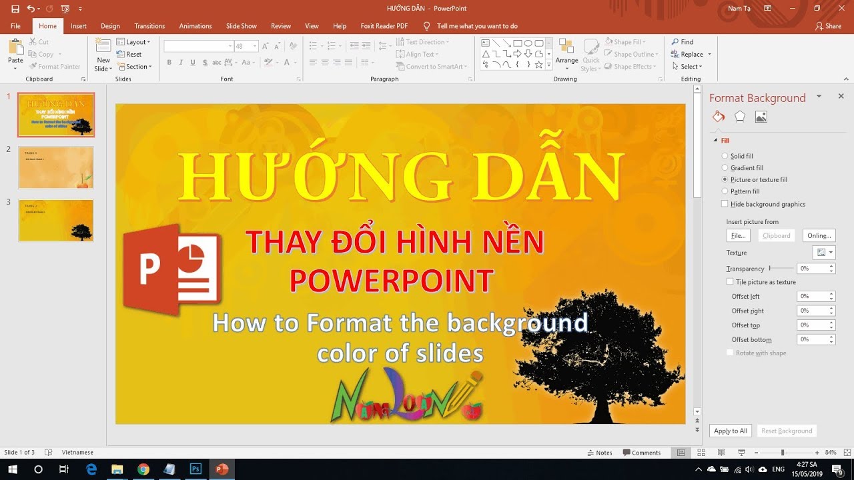Open the File tab
Image resolution: width=854 pixels, height=480 pixels.
tap(15, 26)
